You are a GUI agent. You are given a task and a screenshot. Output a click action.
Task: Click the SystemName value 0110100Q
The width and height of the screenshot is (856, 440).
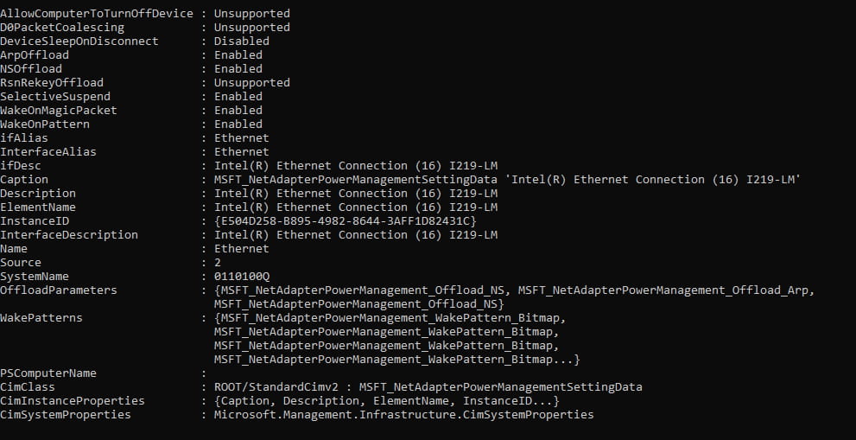click(x=242, y=276)
